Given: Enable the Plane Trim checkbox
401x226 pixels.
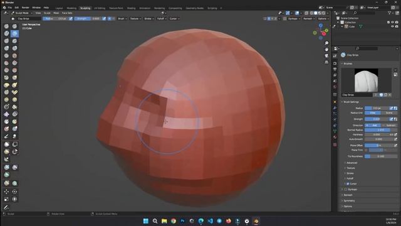Looking at the screenshot, I should pos(366,150).
